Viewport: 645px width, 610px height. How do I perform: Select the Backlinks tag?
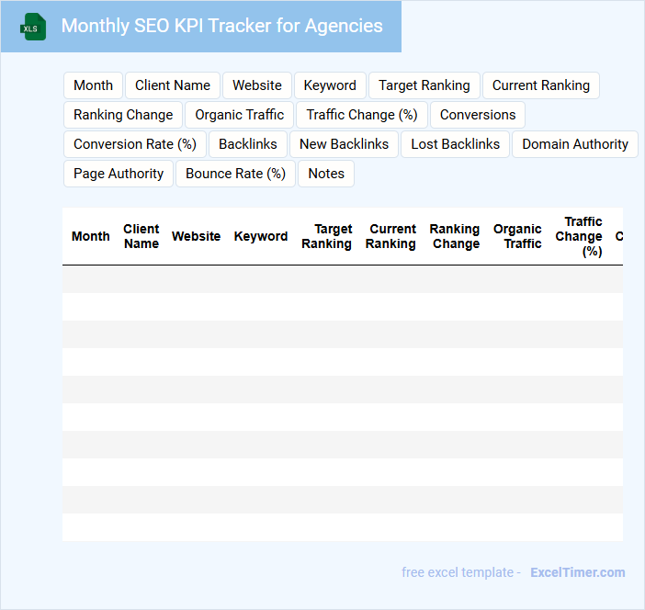(248, 144)
